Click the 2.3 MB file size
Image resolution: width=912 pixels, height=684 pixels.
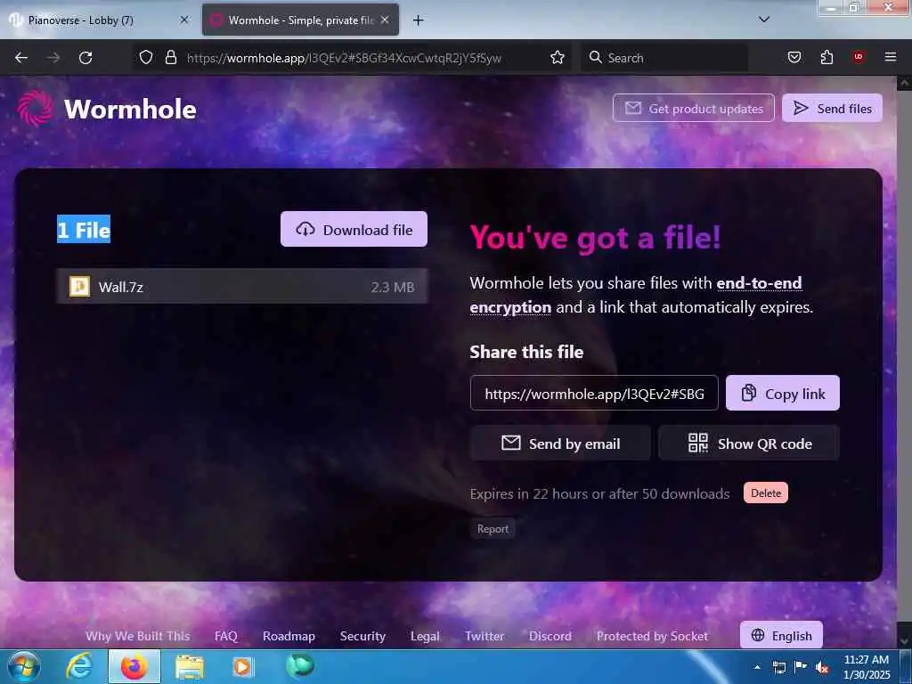(393, 287)
